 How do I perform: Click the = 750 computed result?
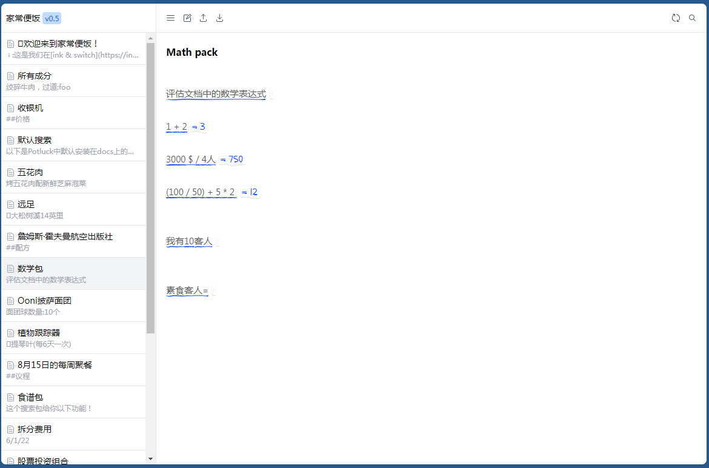[x=231, y=159]
